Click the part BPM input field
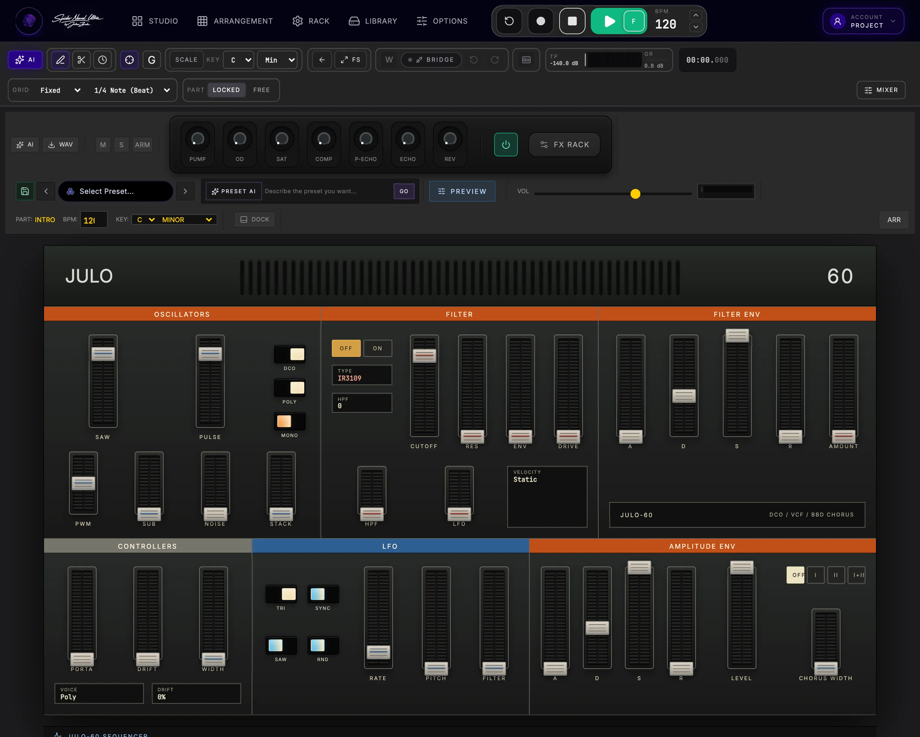The image size is (920, 737). point(94,220)
